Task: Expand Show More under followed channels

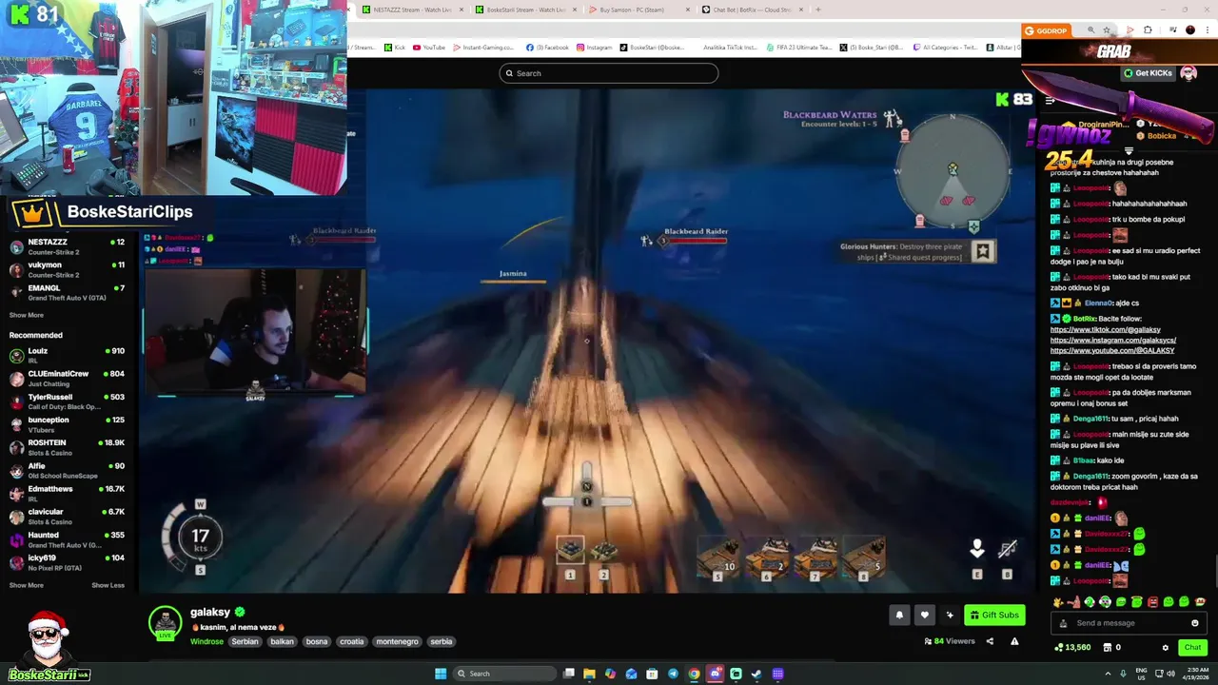Action: (x=27, y=315)
